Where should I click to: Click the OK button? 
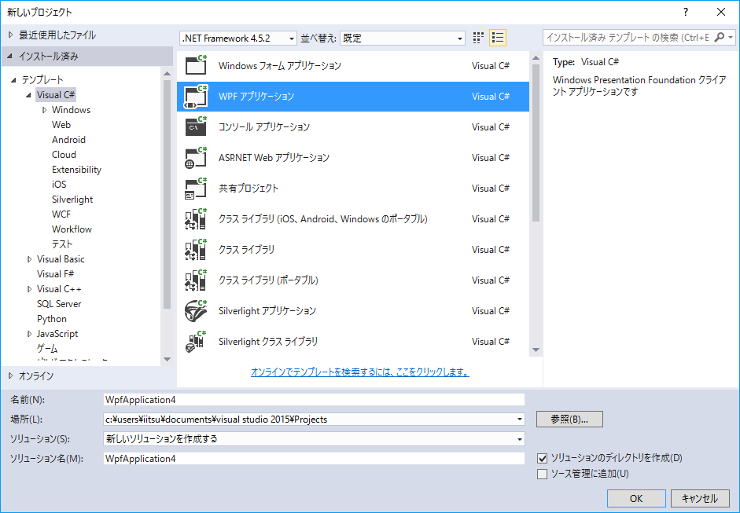(x=636, y=498)
